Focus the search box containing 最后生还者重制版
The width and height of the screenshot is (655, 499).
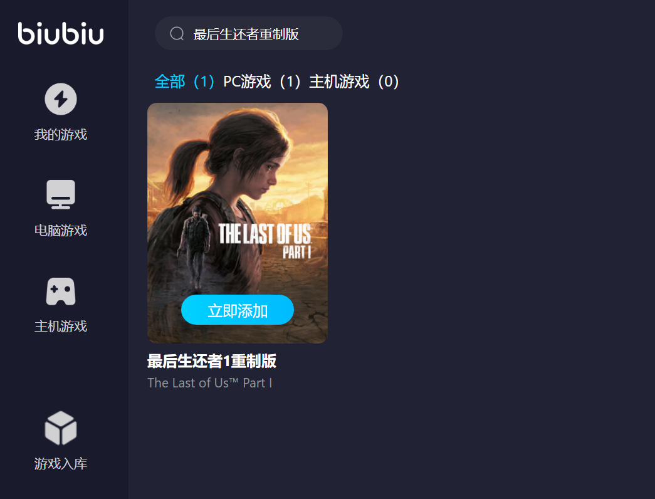pyautogui.click(x=249, y=33)
